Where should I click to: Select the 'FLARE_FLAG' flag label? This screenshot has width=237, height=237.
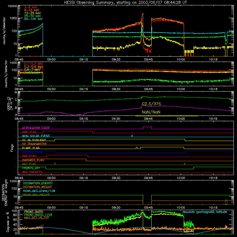31,148
